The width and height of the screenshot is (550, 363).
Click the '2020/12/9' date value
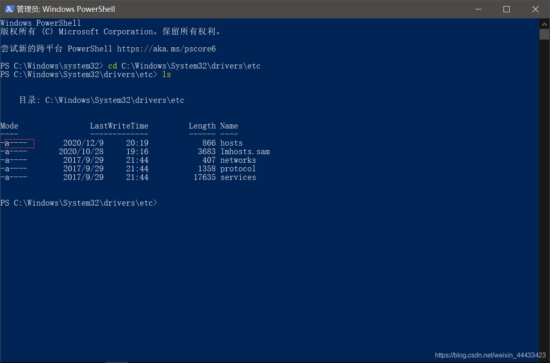(x=83, y=143)
